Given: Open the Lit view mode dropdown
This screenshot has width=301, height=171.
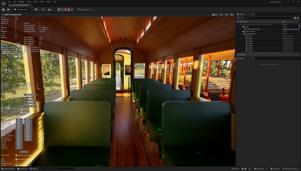Looking at the screenshot, I should click(x=215, y=14).
